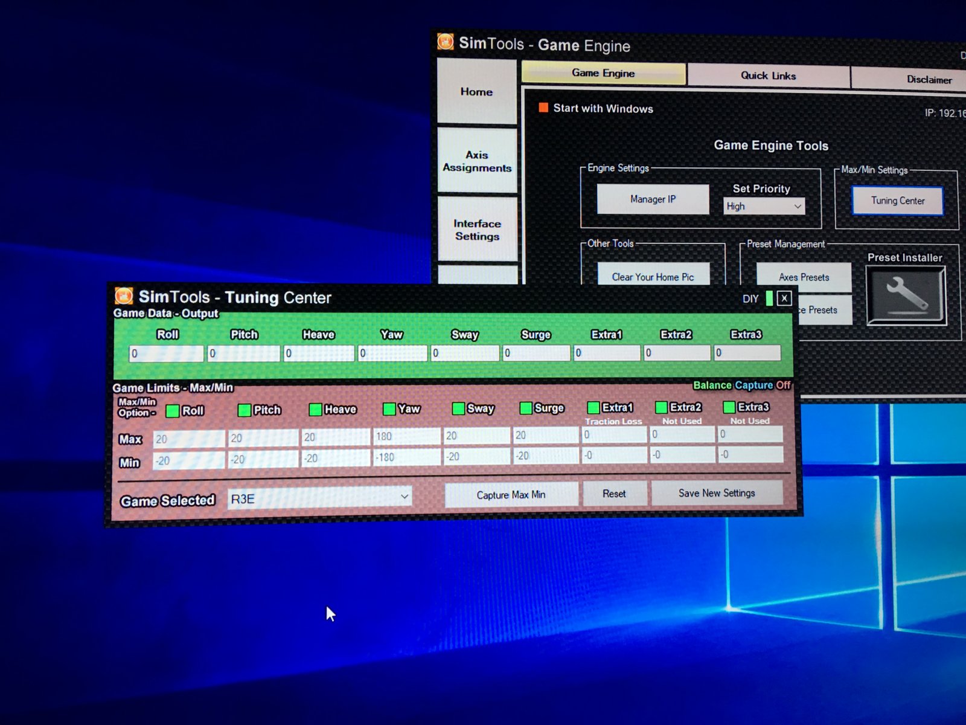
Task: Toggle the Sway Max/Min option checkbox
Action: pyautogui.click(x=458, y=408)
